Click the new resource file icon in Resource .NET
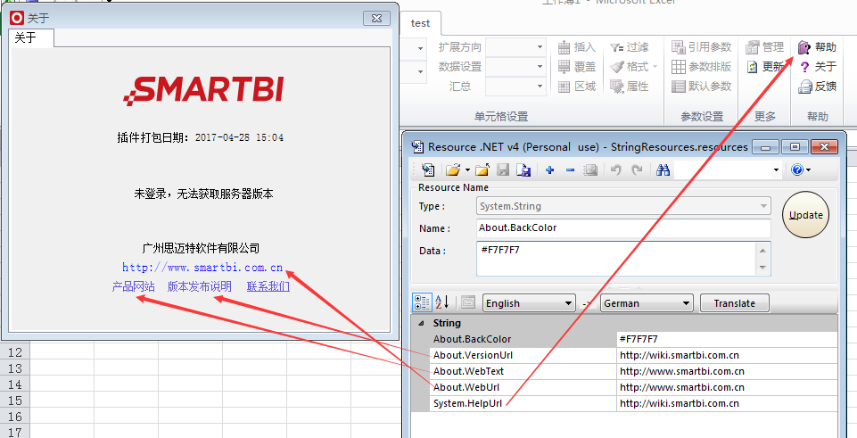The width and height of the screenshot is (857, 438). (428, 170)
